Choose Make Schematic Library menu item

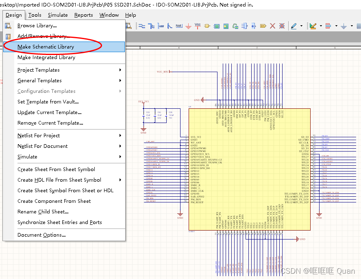46,47
